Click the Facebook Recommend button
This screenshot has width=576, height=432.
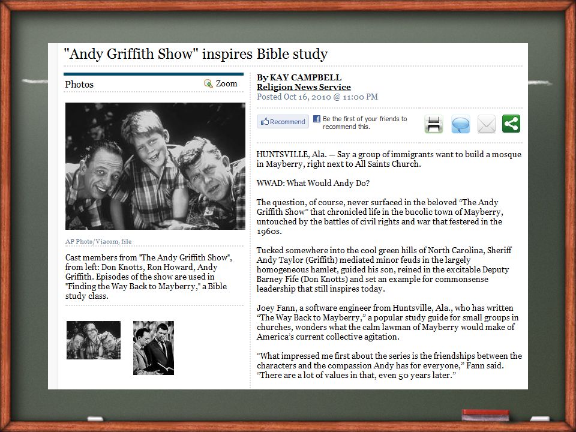283,122
